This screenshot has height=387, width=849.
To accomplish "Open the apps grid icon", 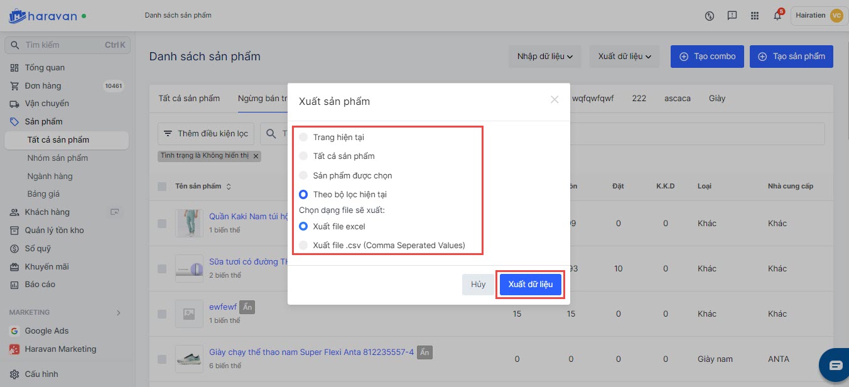I will point(755,16).
